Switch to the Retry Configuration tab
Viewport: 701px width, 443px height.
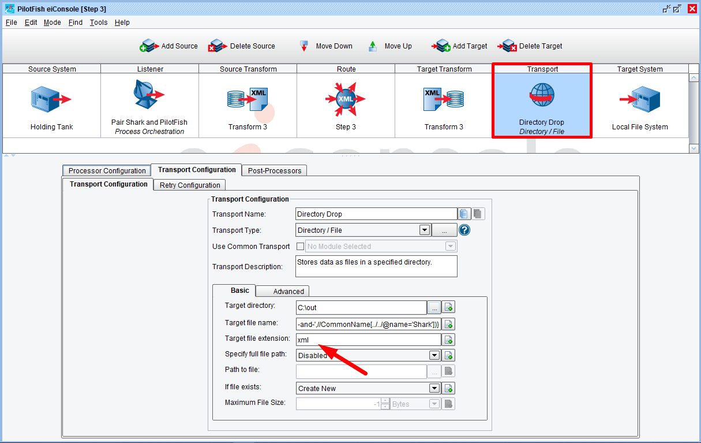click(x=190, y=185)
